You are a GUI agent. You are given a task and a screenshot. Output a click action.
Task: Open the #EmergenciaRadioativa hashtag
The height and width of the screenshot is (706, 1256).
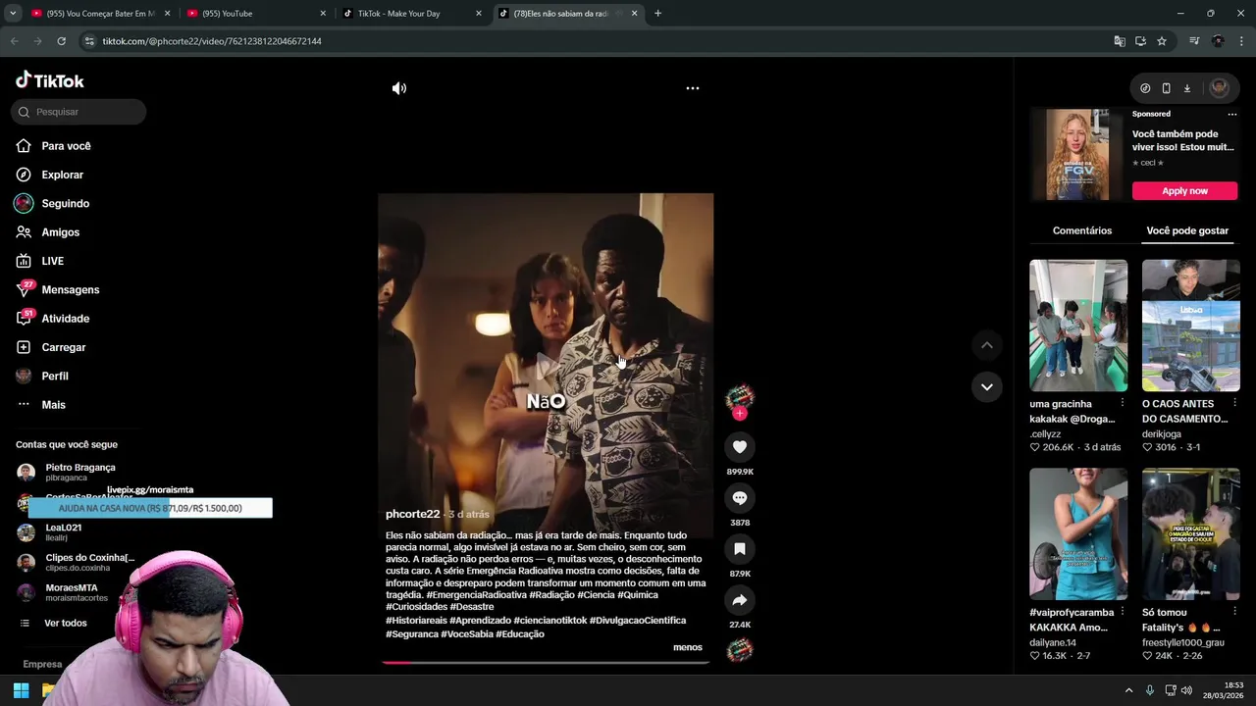point(476,595)
